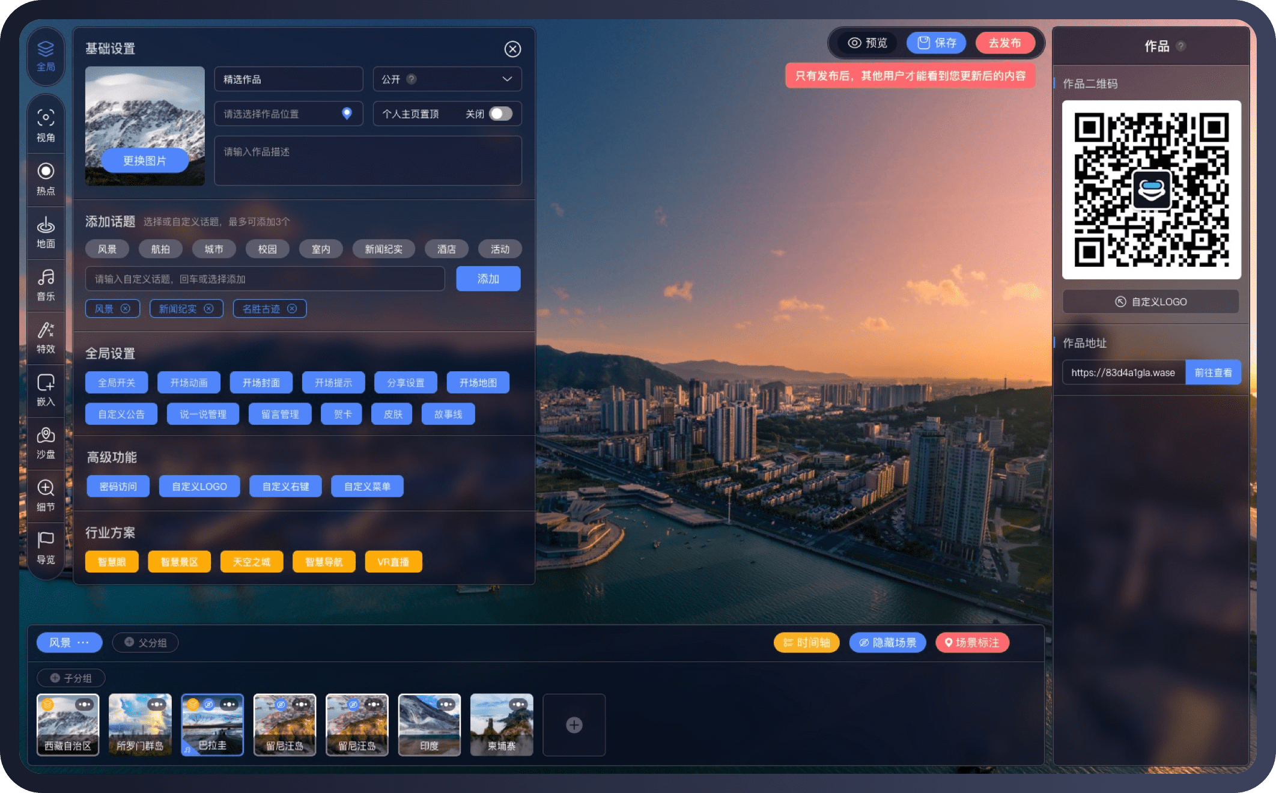1276x793 pixels.
Task: Toggle 个人主页置顶 switch off
Action: 500,114
